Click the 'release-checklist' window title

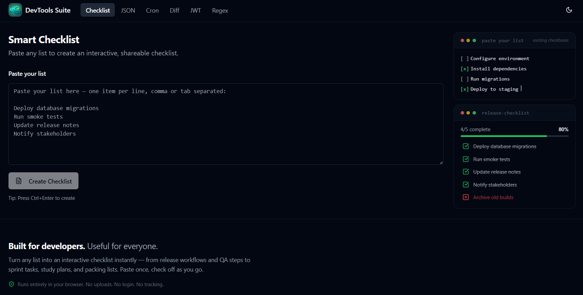[x=505, y=113]
